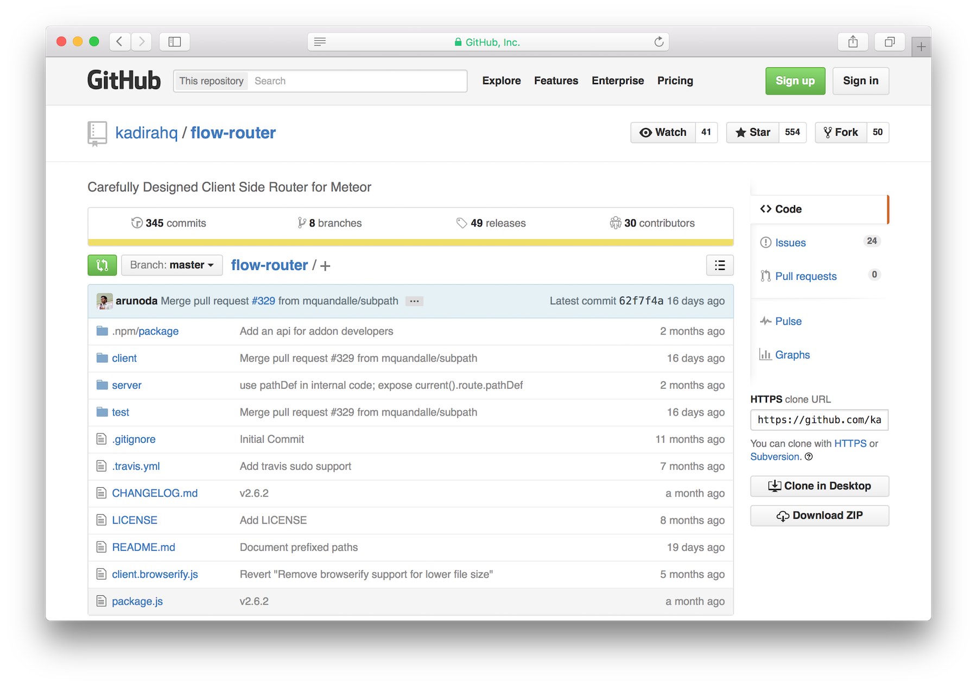Open contributors via the people icon

pos(616,223)
